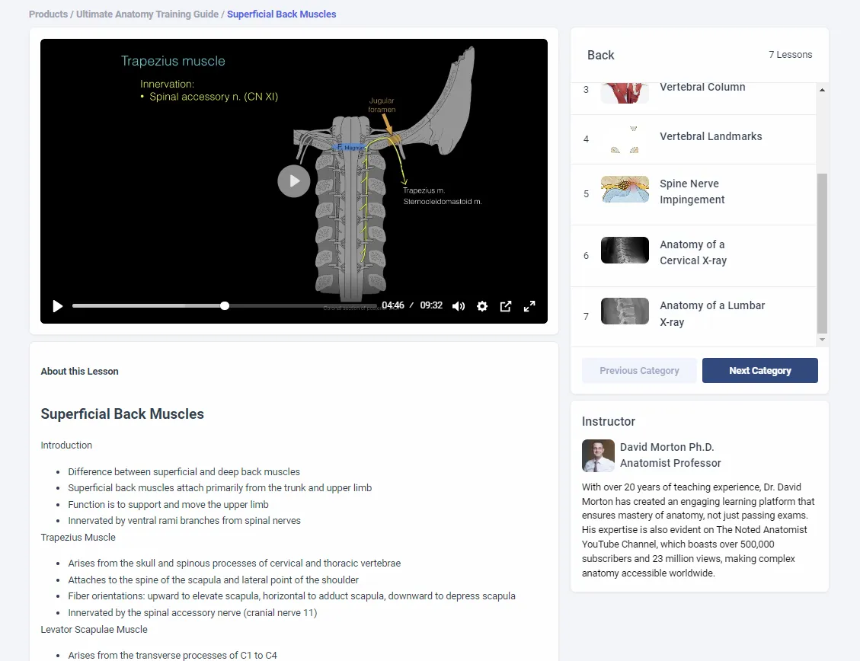Select lesson 7 Anatomy of a Lumbar X-ray

click(x=711, y=313)
